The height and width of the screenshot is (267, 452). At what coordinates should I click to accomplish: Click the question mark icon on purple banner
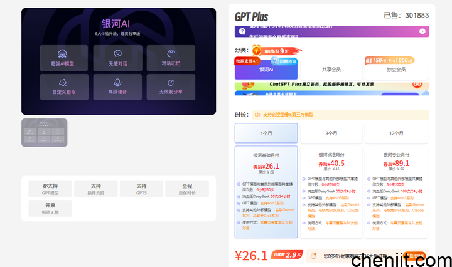242,31
